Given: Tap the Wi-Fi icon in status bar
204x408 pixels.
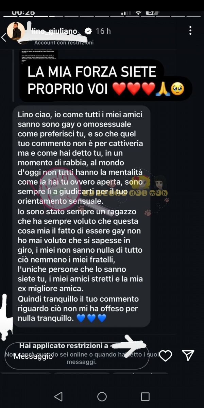Looking at the screenshot, I should [138, 12].
